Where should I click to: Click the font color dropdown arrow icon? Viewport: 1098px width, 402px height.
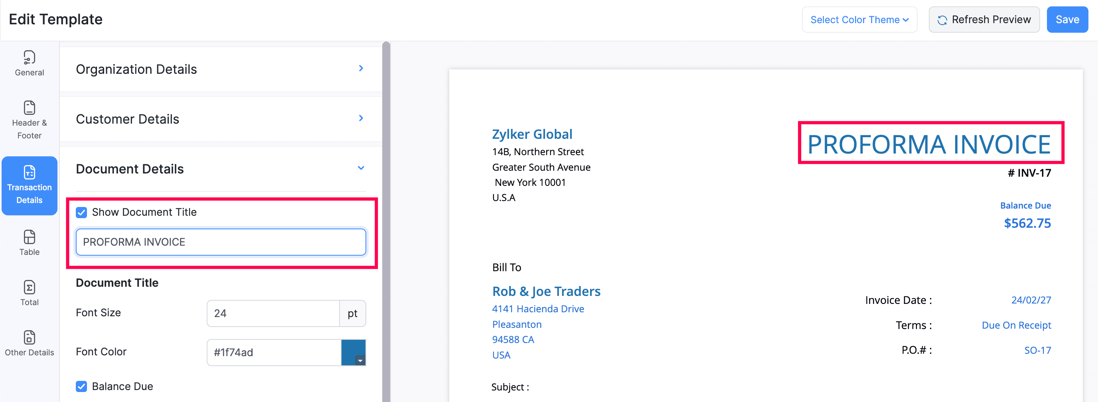[x=360, y=361]
